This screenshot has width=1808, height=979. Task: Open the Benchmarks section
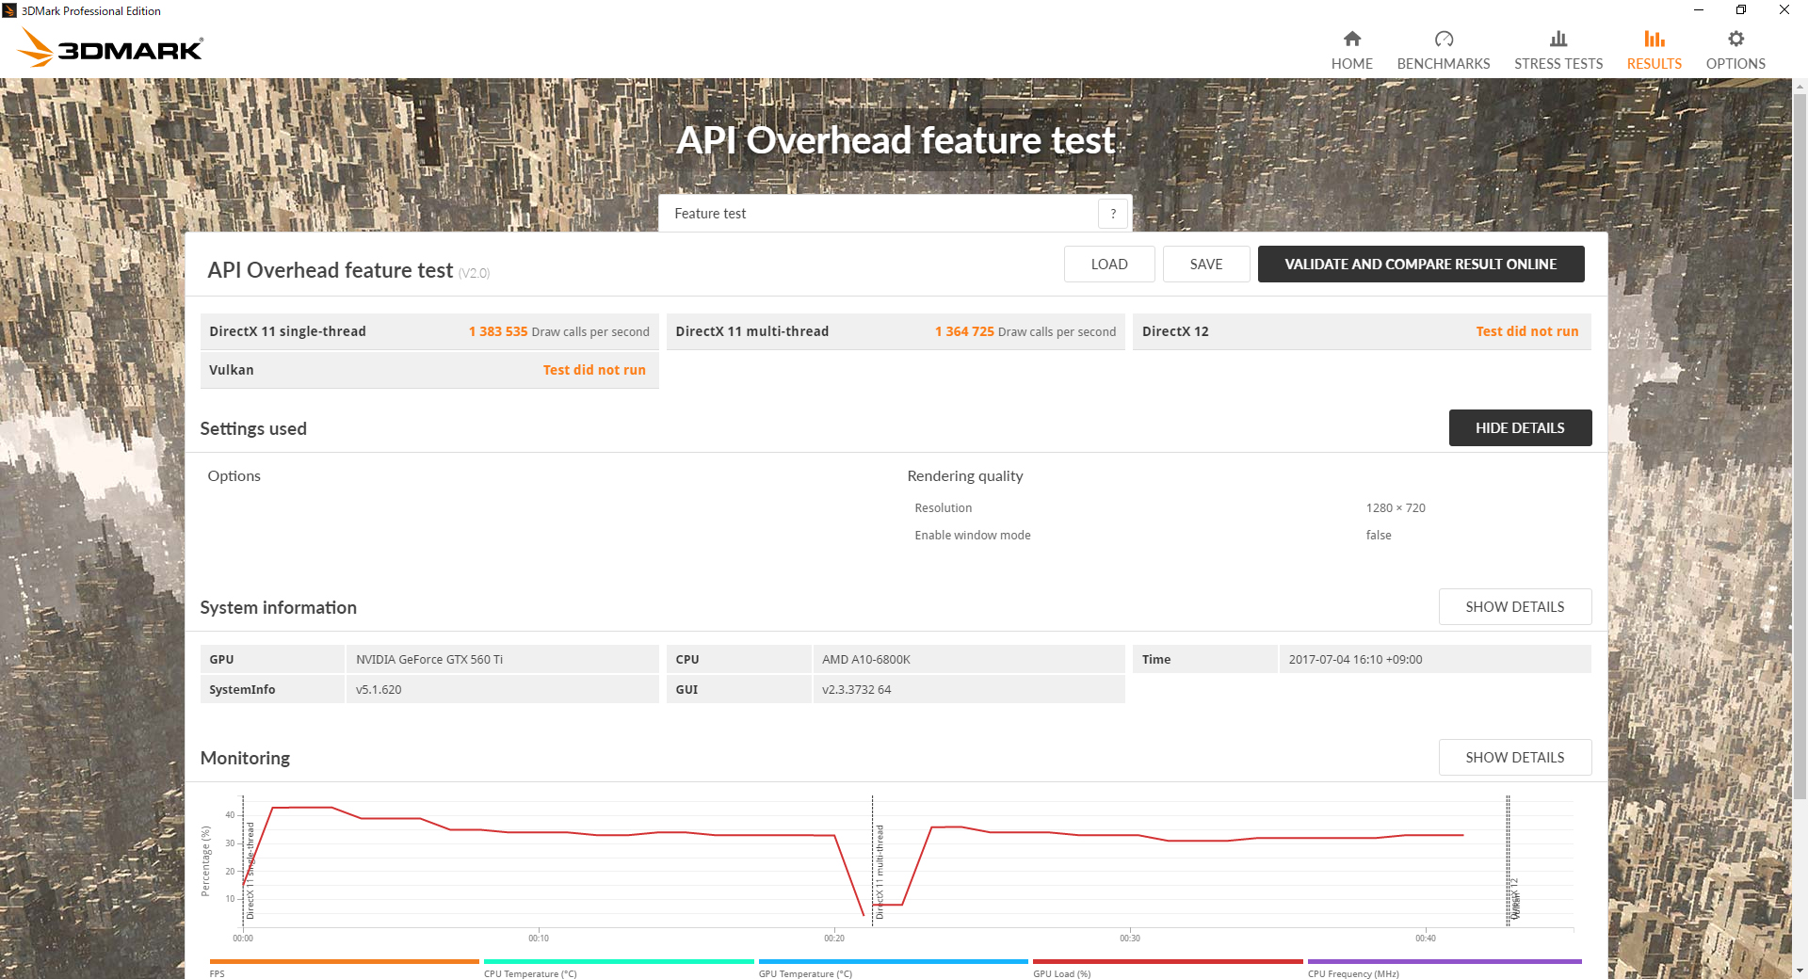click(x=1444, y=50)
